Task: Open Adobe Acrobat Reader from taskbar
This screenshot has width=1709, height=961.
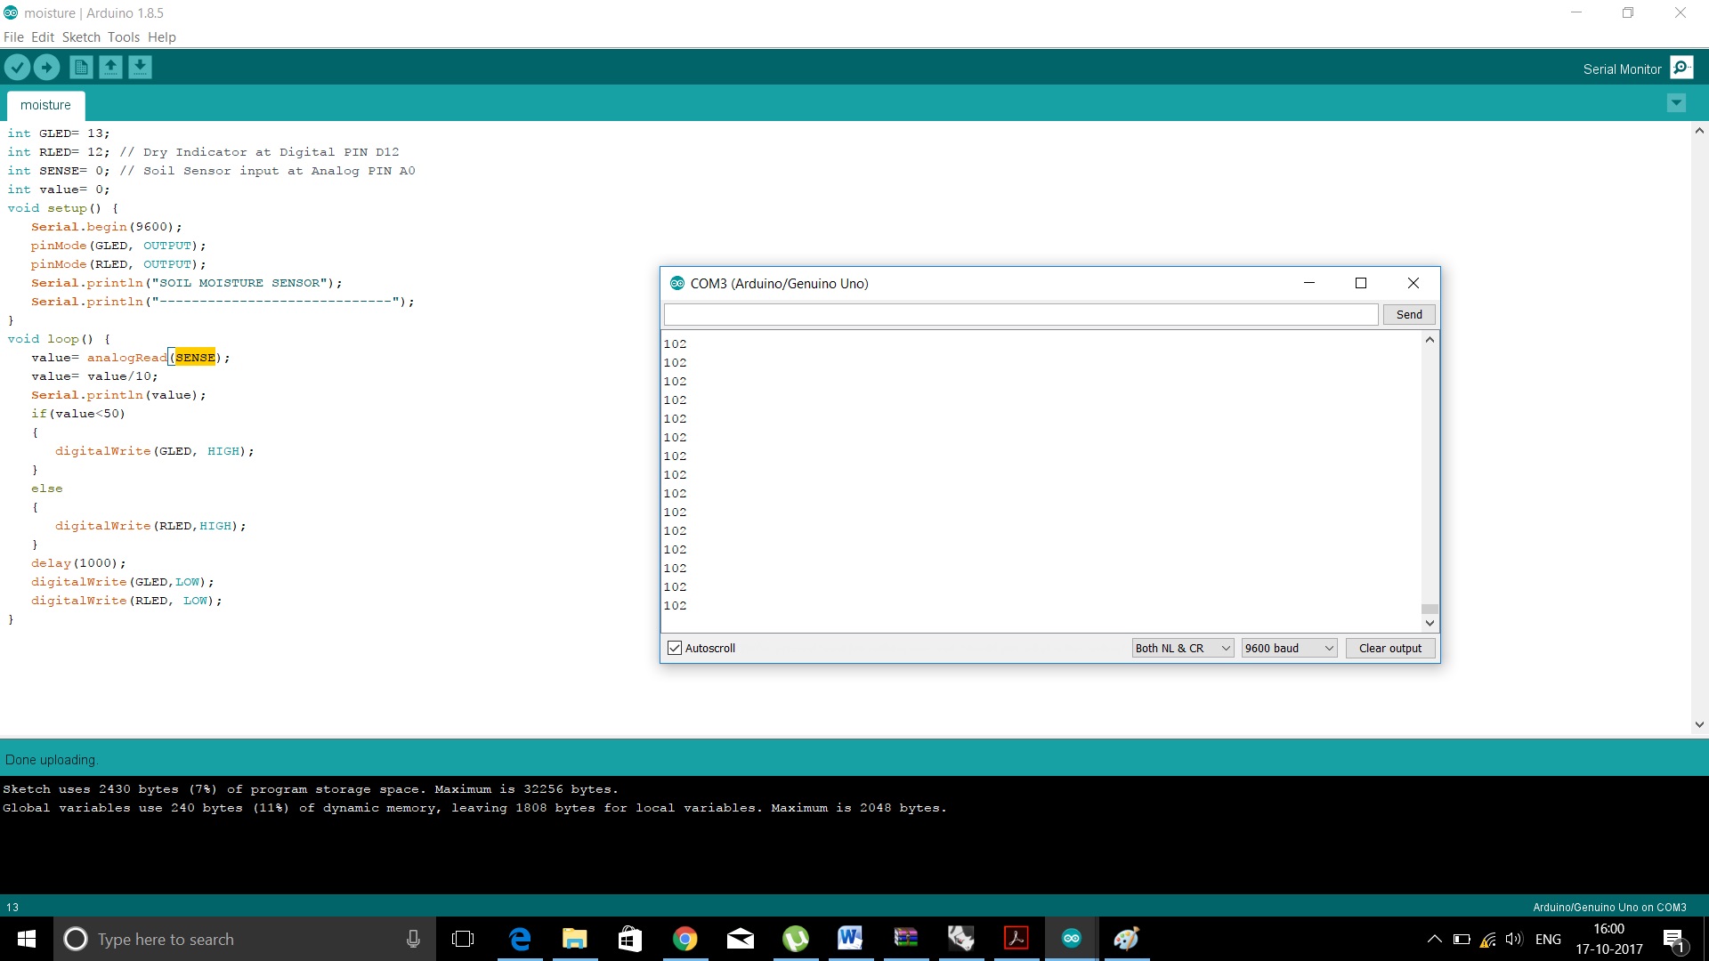Action: click(1016, 939)
